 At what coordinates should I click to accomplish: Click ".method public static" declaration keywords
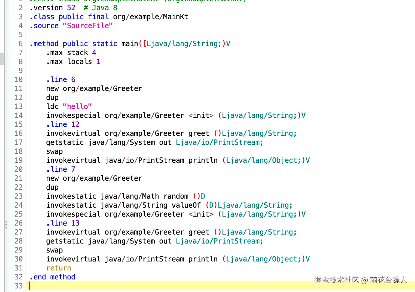coord(73,44)
